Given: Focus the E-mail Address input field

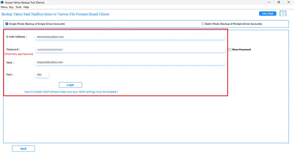Looking at the screenshot, I should pos(130,37).
